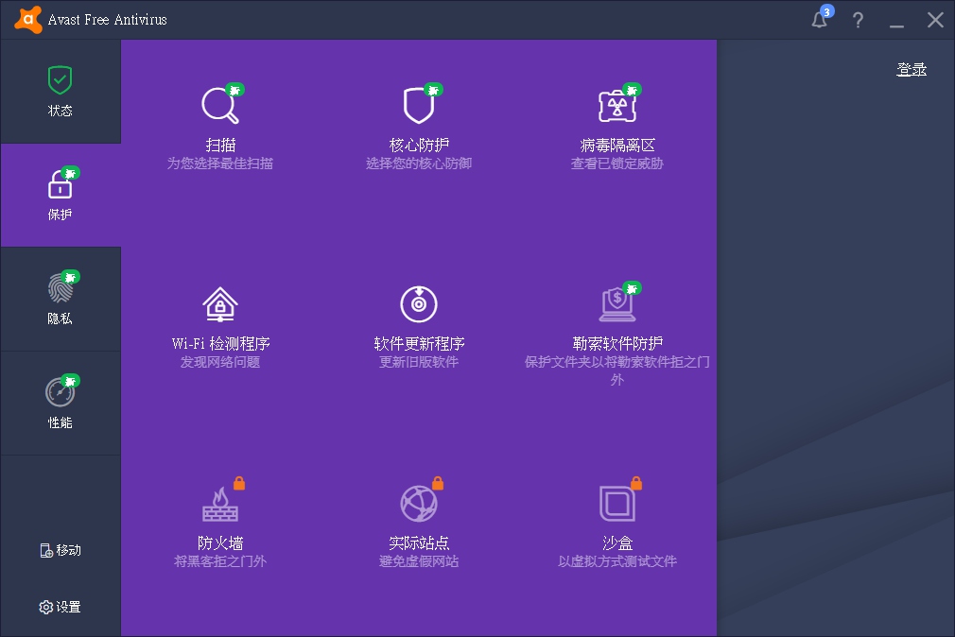The width and height of the screenshot is (955, 637).
Task: Open the 移动 mobile section
Action: pos(61,551)
